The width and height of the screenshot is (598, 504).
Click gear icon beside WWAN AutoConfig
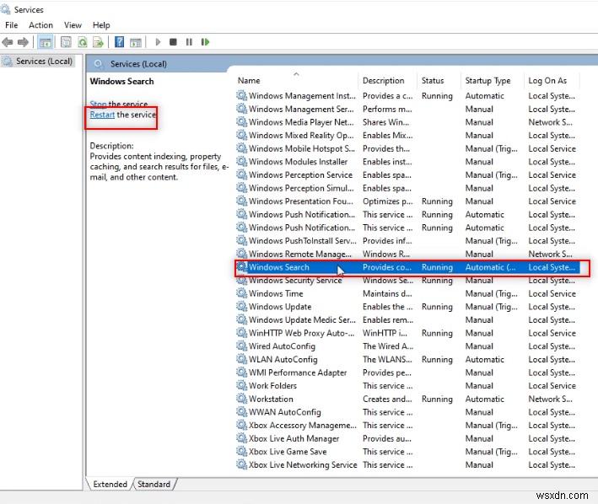point(242,412)
